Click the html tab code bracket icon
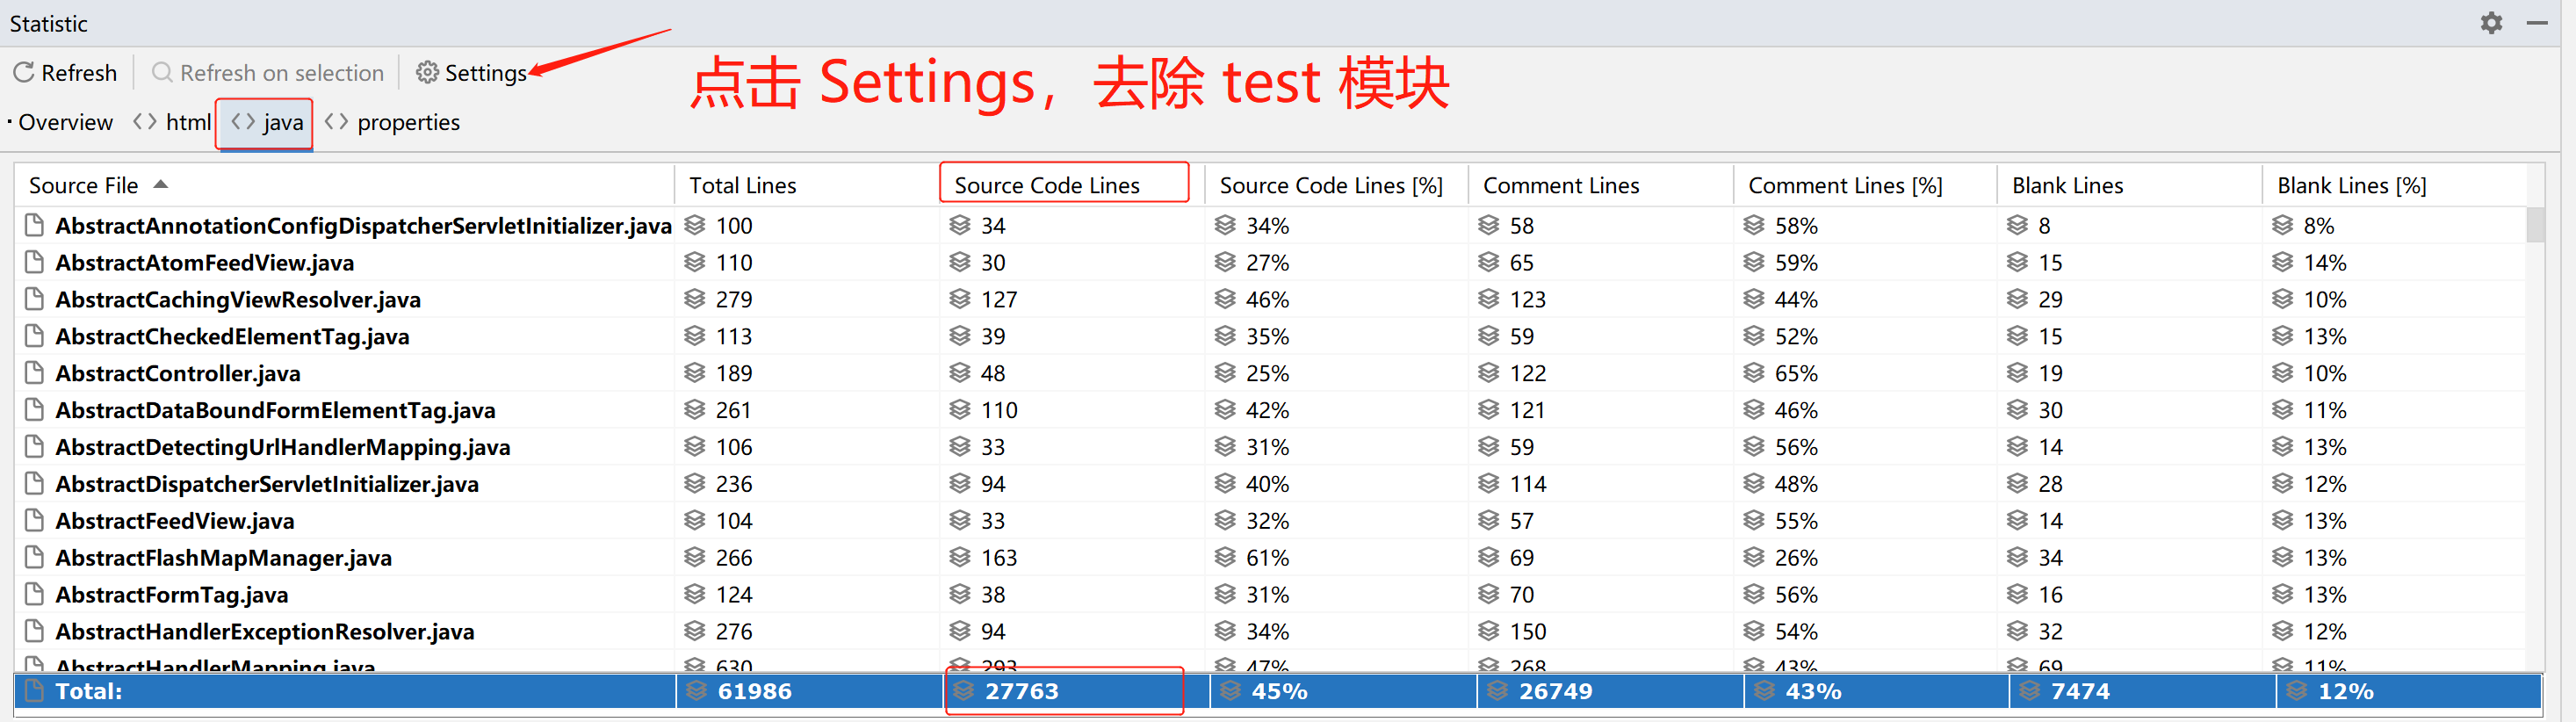2576x722 pixels. (x=145, y=121)
